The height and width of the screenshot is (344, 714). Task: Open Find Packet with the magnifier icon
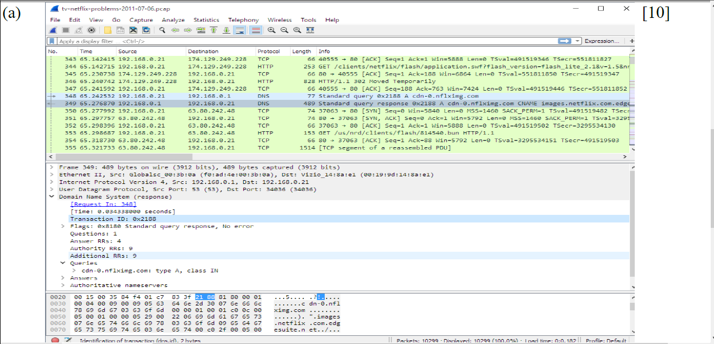(x=162, y=30)
